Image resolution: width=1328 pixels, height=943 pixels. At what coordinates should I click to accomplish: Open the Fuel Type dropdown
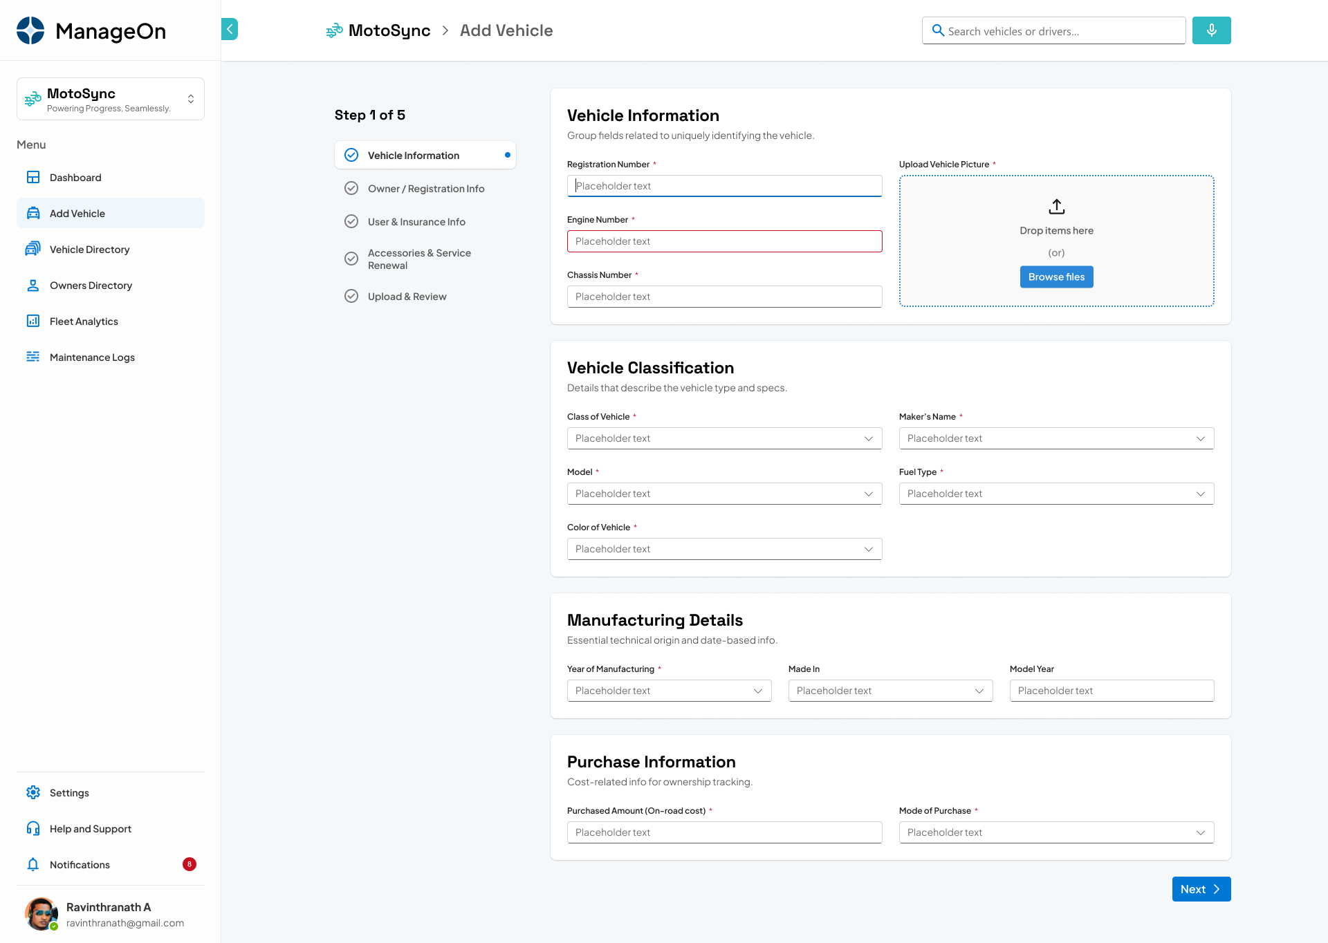1201,494
